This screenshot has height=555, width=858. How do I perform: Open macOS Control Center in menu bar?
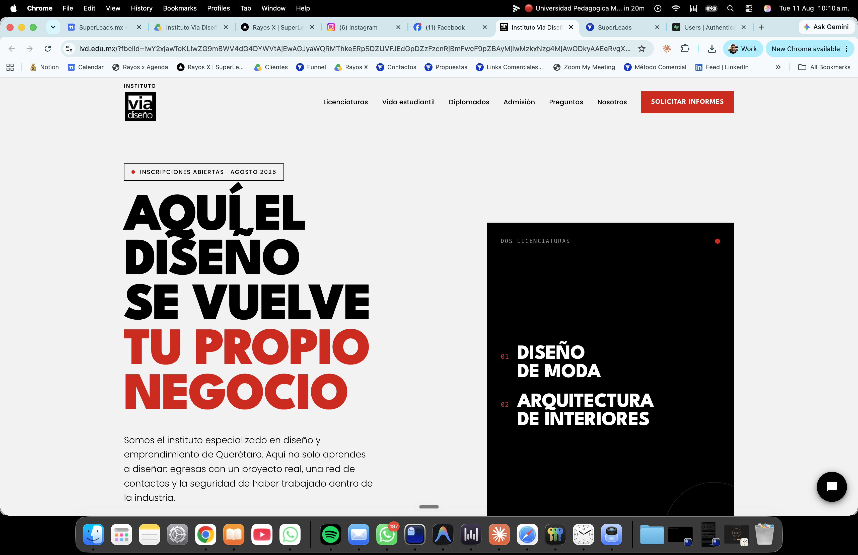[749, 8]
